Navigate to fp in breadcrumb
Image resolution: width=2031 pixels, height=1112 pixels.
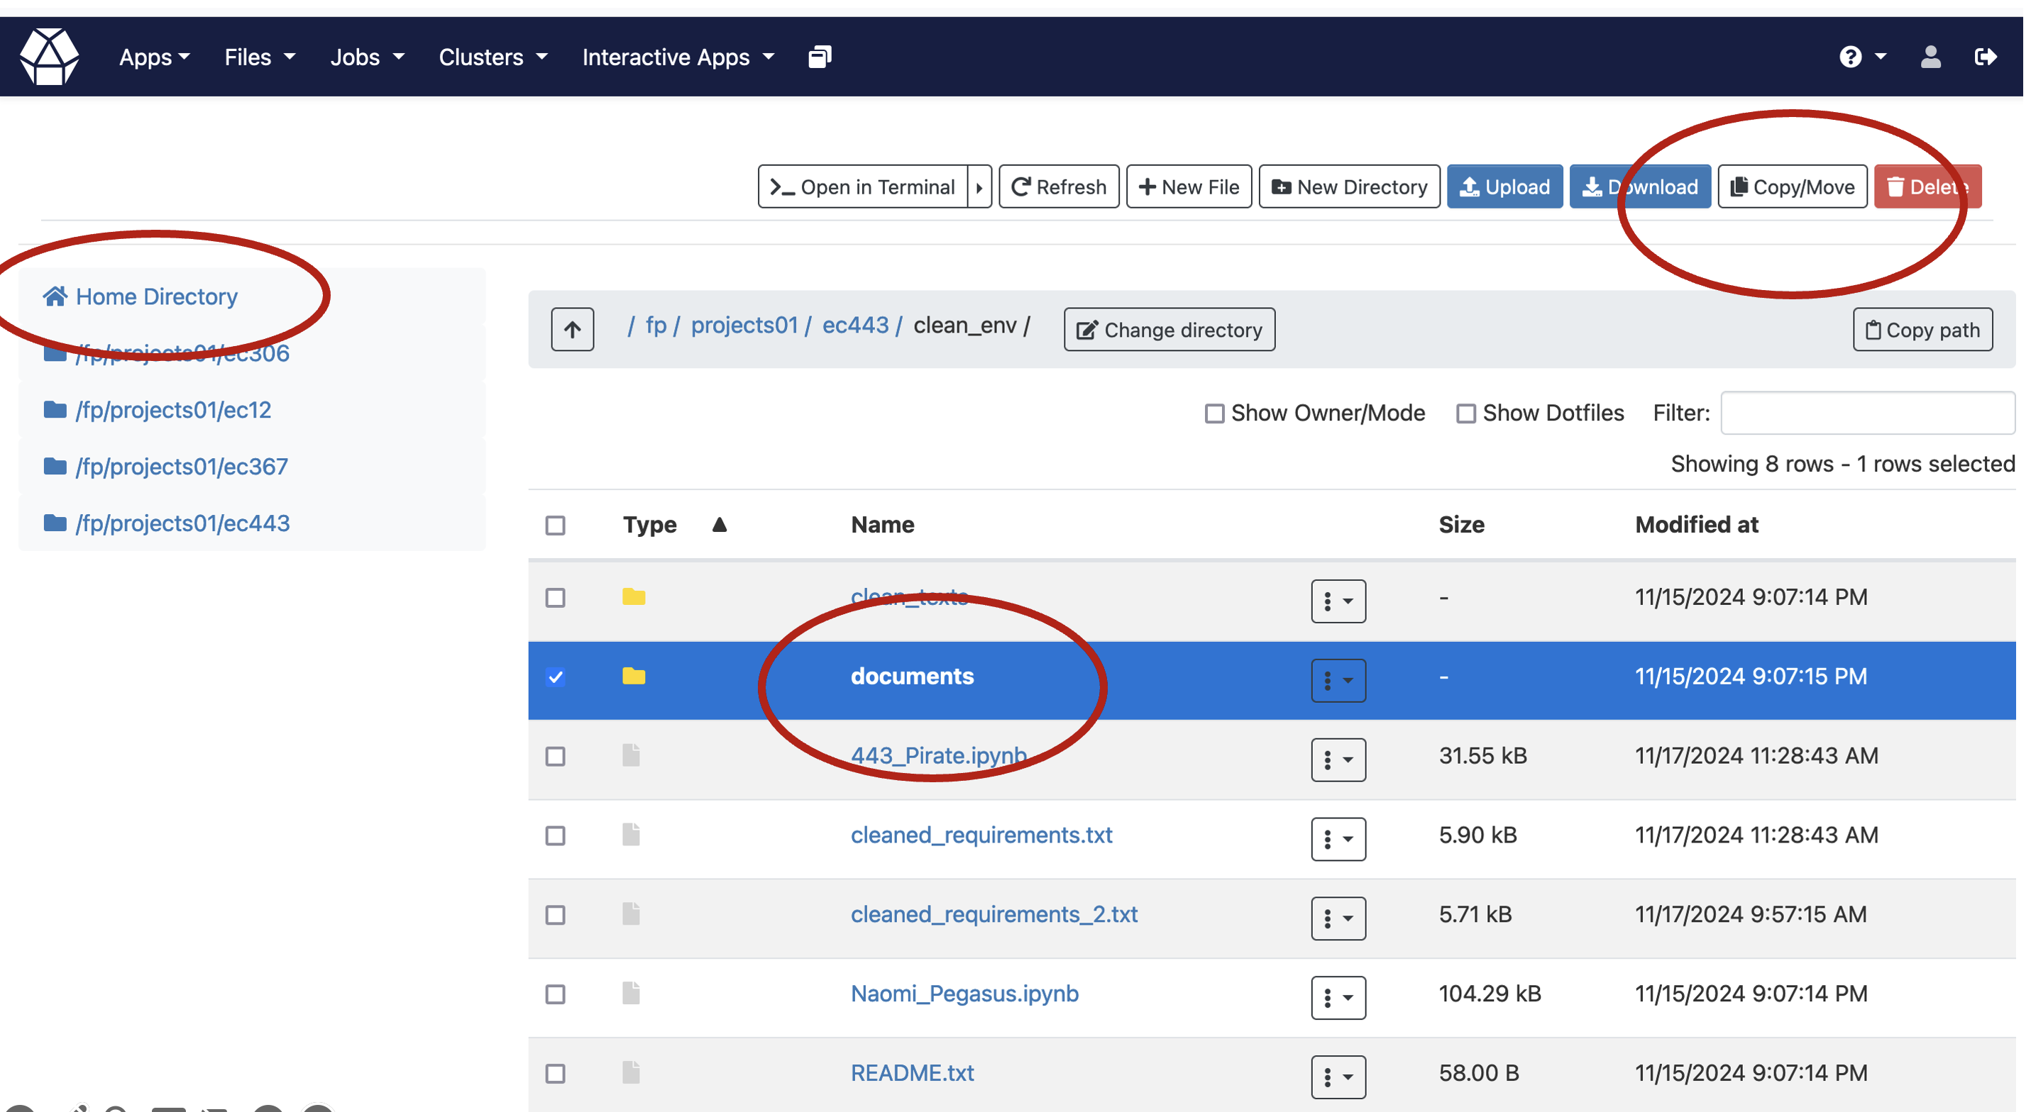[x=655, y=325]
